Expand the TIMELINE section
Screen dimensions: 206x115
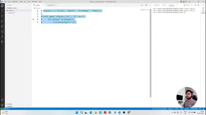coord(18,106)
